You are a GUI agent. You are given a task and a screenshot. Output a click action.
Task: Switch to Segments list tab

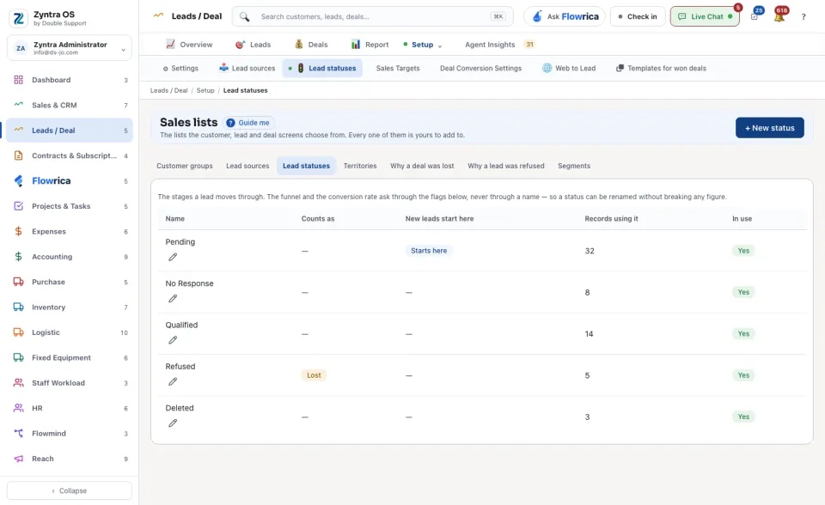coord(574,166)
